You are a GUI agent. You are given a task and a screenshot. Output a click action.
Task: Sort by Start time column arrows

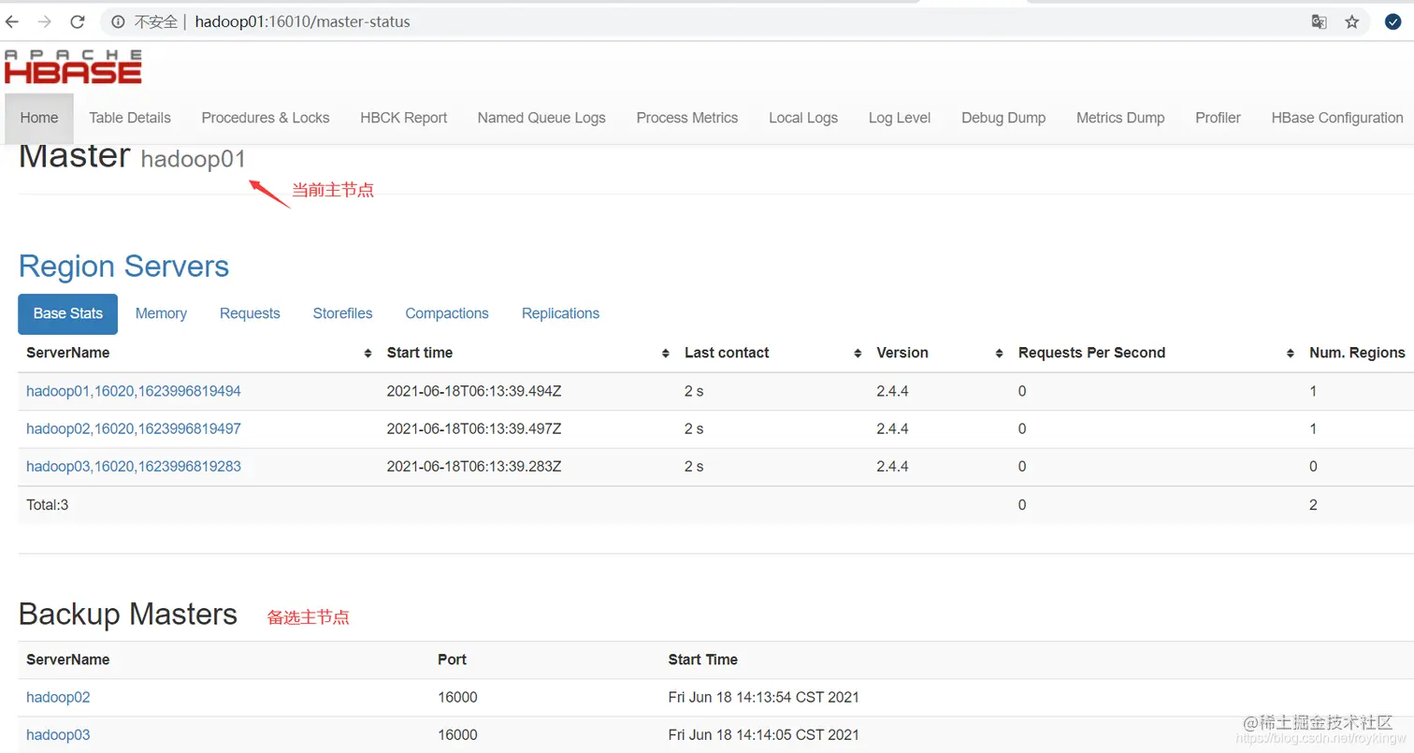tap(666, 354)
